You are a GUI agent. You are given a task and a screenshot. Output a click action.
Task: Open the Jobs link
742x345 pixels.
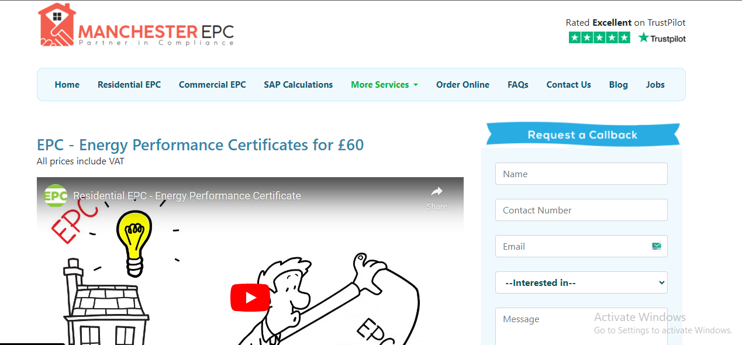coord(655,85)
